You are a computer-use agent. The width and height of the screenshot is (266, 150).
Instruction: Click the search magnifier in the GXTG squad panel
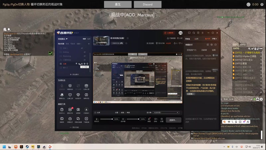(x=249, y=49)
